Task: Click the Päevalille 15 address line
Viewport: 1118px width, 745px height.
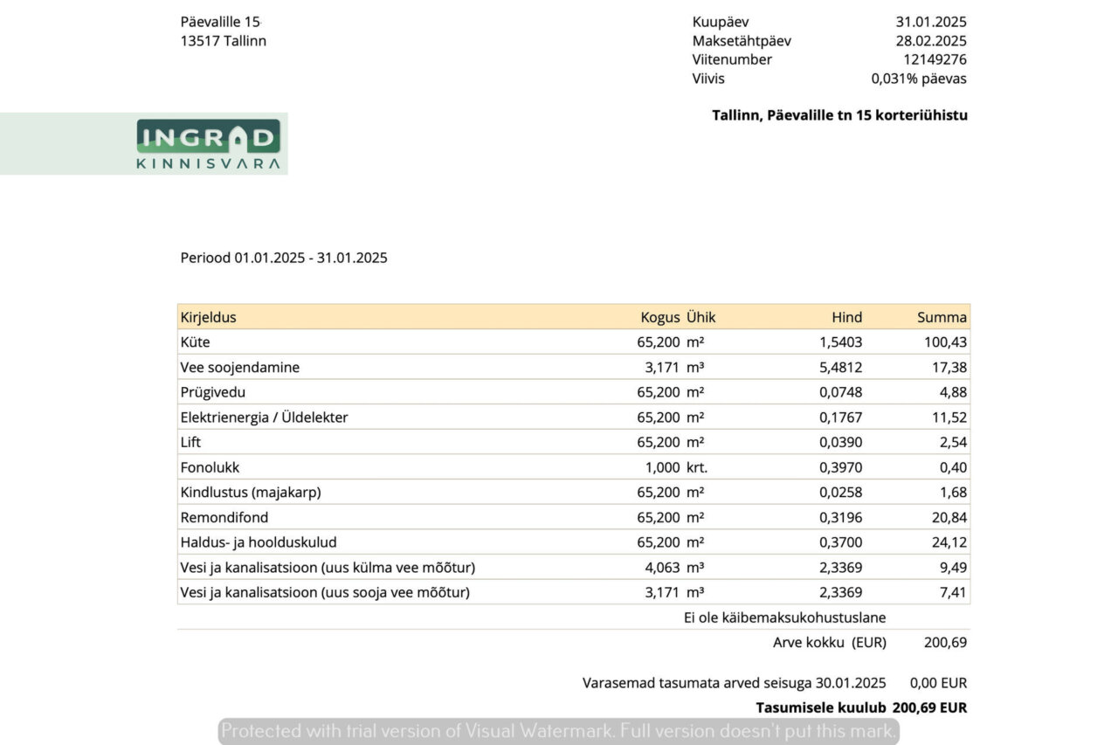Action: click(220, 22)
